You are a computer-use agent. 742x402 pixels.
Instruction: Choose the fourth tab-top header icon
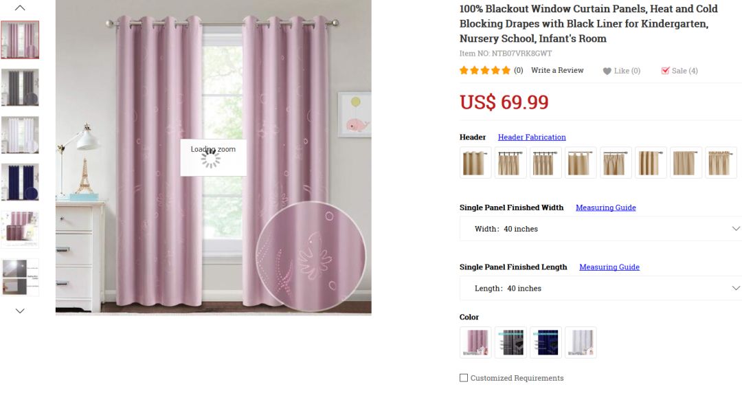coord(581,162)
